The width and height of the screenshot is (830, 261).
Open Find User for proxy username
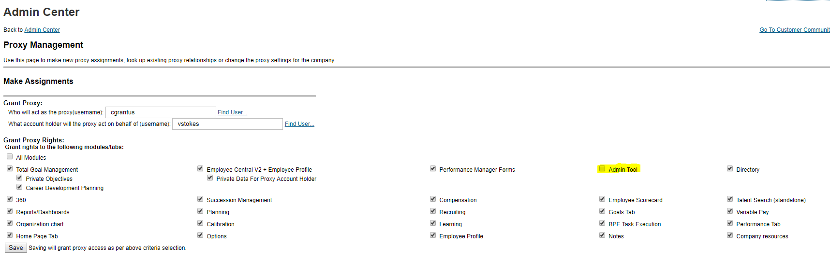pos(232,112)
